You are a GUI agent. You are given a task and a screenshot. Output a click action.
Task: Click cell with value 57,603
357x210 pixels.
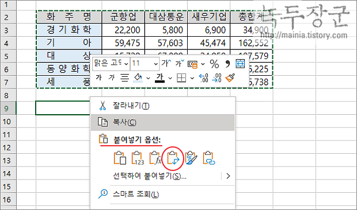[x=166, y=43]
